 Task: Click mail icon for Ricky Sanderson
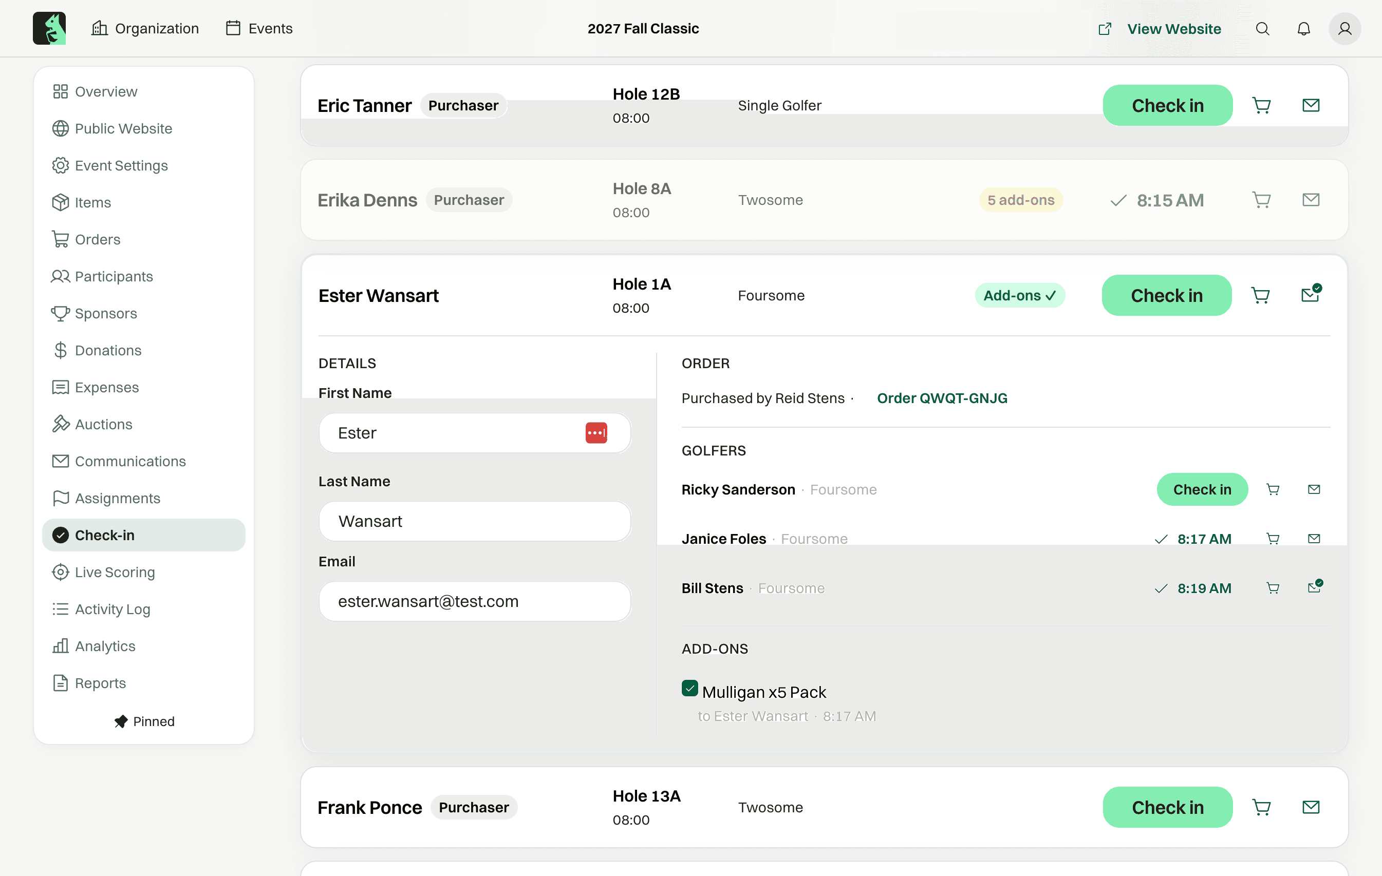1314,489
